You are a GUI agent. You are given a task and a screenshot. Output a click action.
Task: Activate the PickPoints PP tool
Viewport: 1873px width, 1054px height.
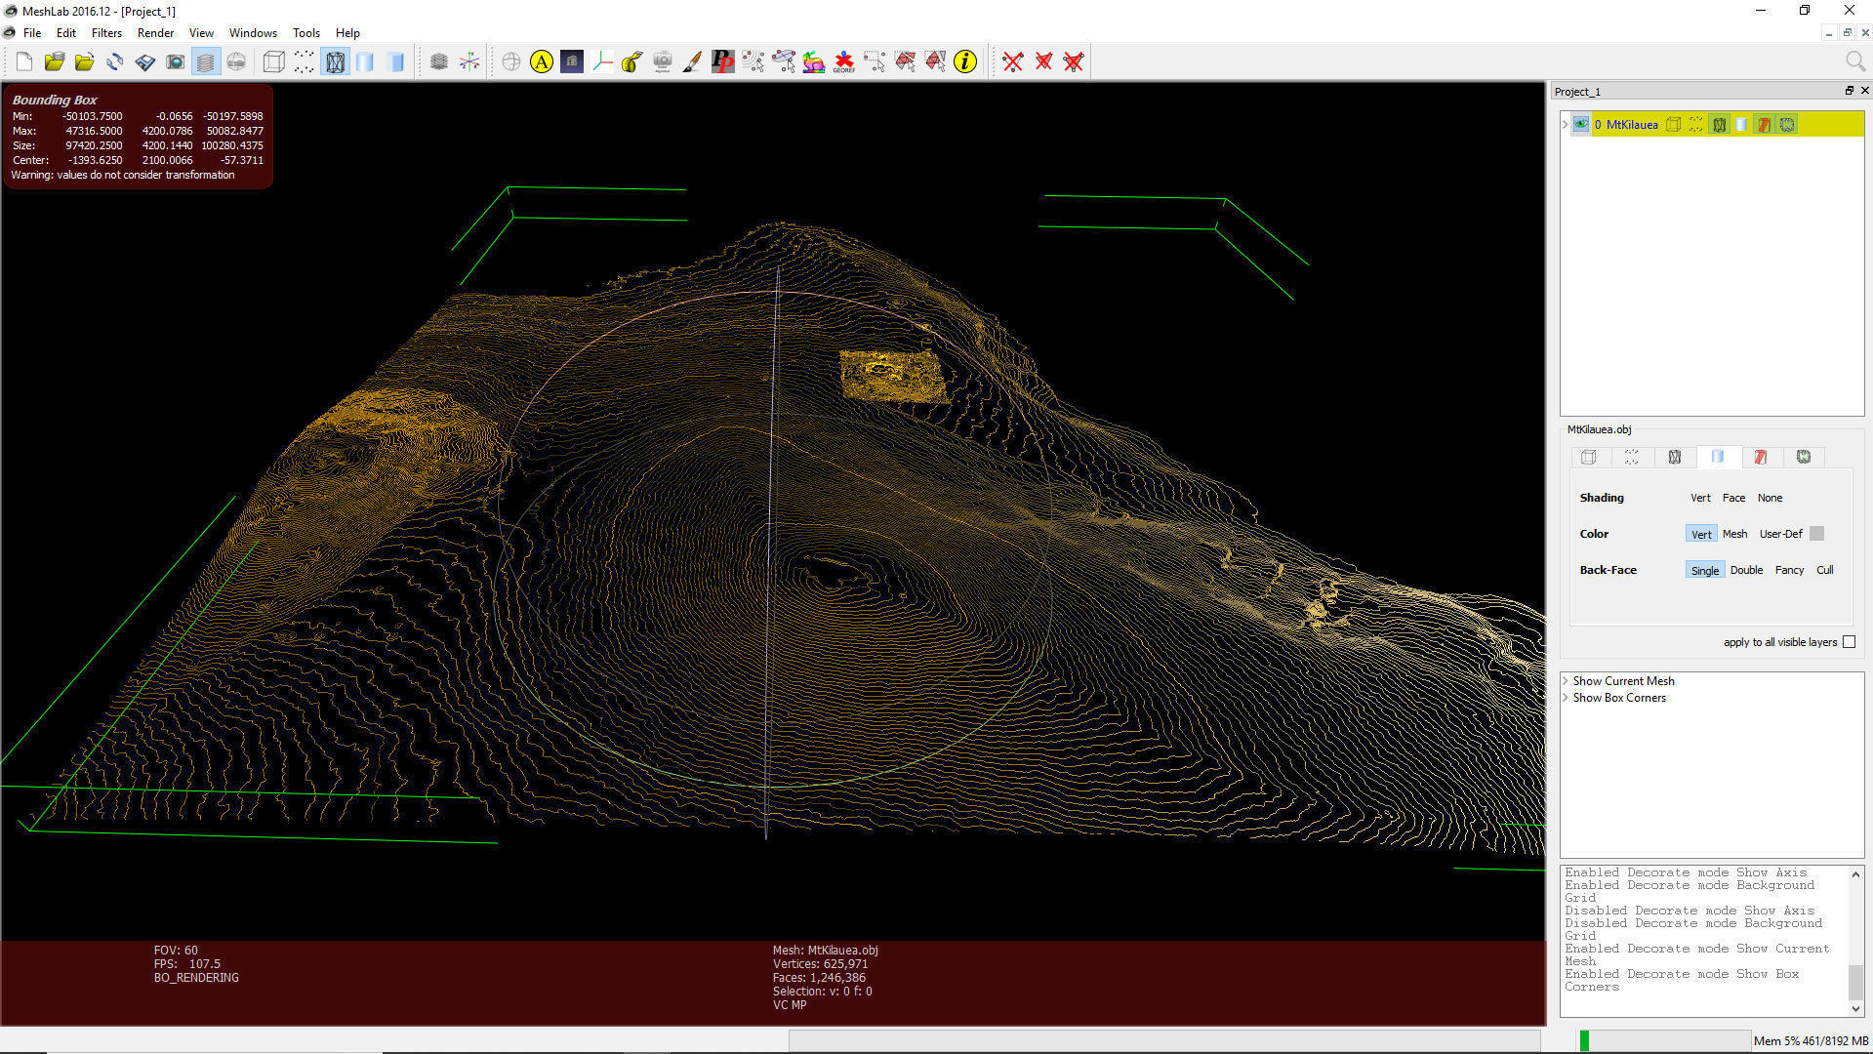pos(723,62)
